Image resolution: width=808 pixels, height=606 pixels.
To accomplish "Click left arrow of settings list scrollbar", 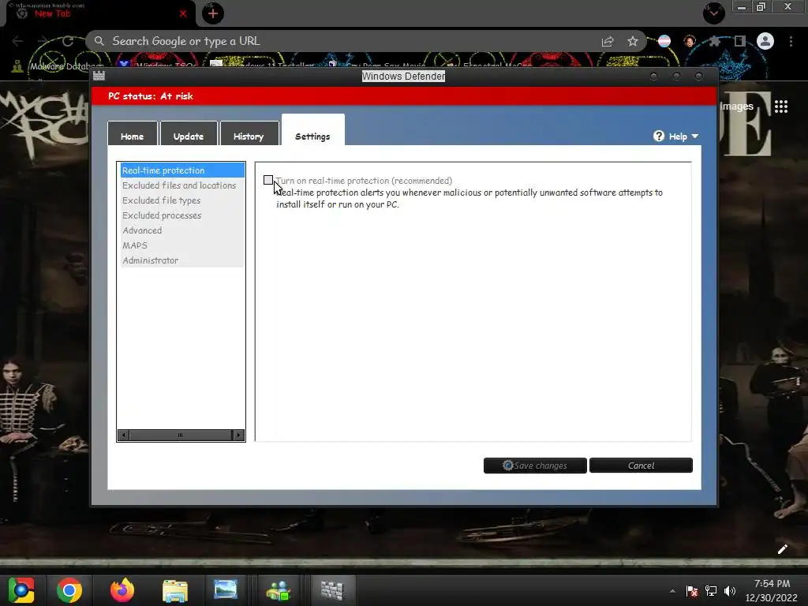I will pyautogui.click(x=123, y=435).
